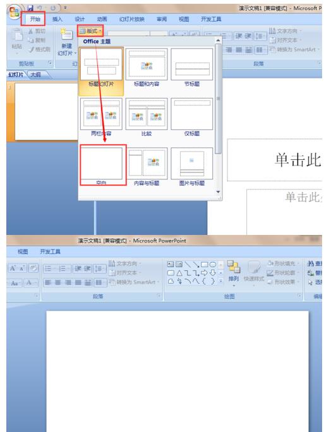The image size is (336, 432).
Task: Switch to the 幻灯片放映 ribbon tab
Action: 131,19
